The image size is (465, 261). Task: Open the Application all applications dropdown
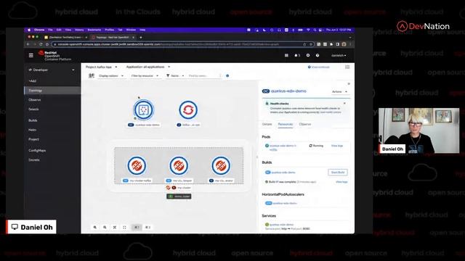[148, 67]
